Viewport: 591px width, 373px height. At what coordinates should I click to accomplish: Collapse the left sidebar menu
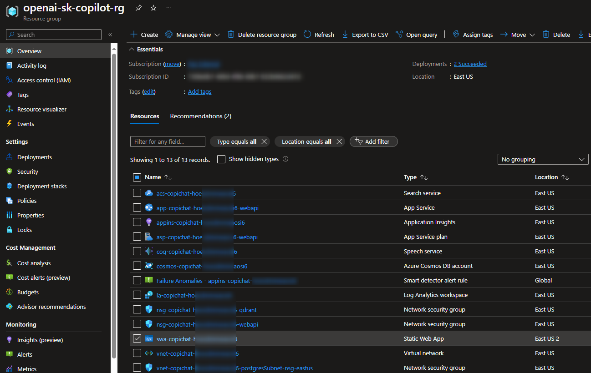(x=110, y=35)
